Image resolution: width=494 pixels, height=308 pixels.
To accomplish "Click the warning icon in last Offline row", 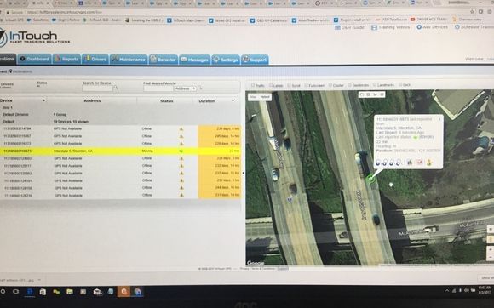I will tap(181, 195).
